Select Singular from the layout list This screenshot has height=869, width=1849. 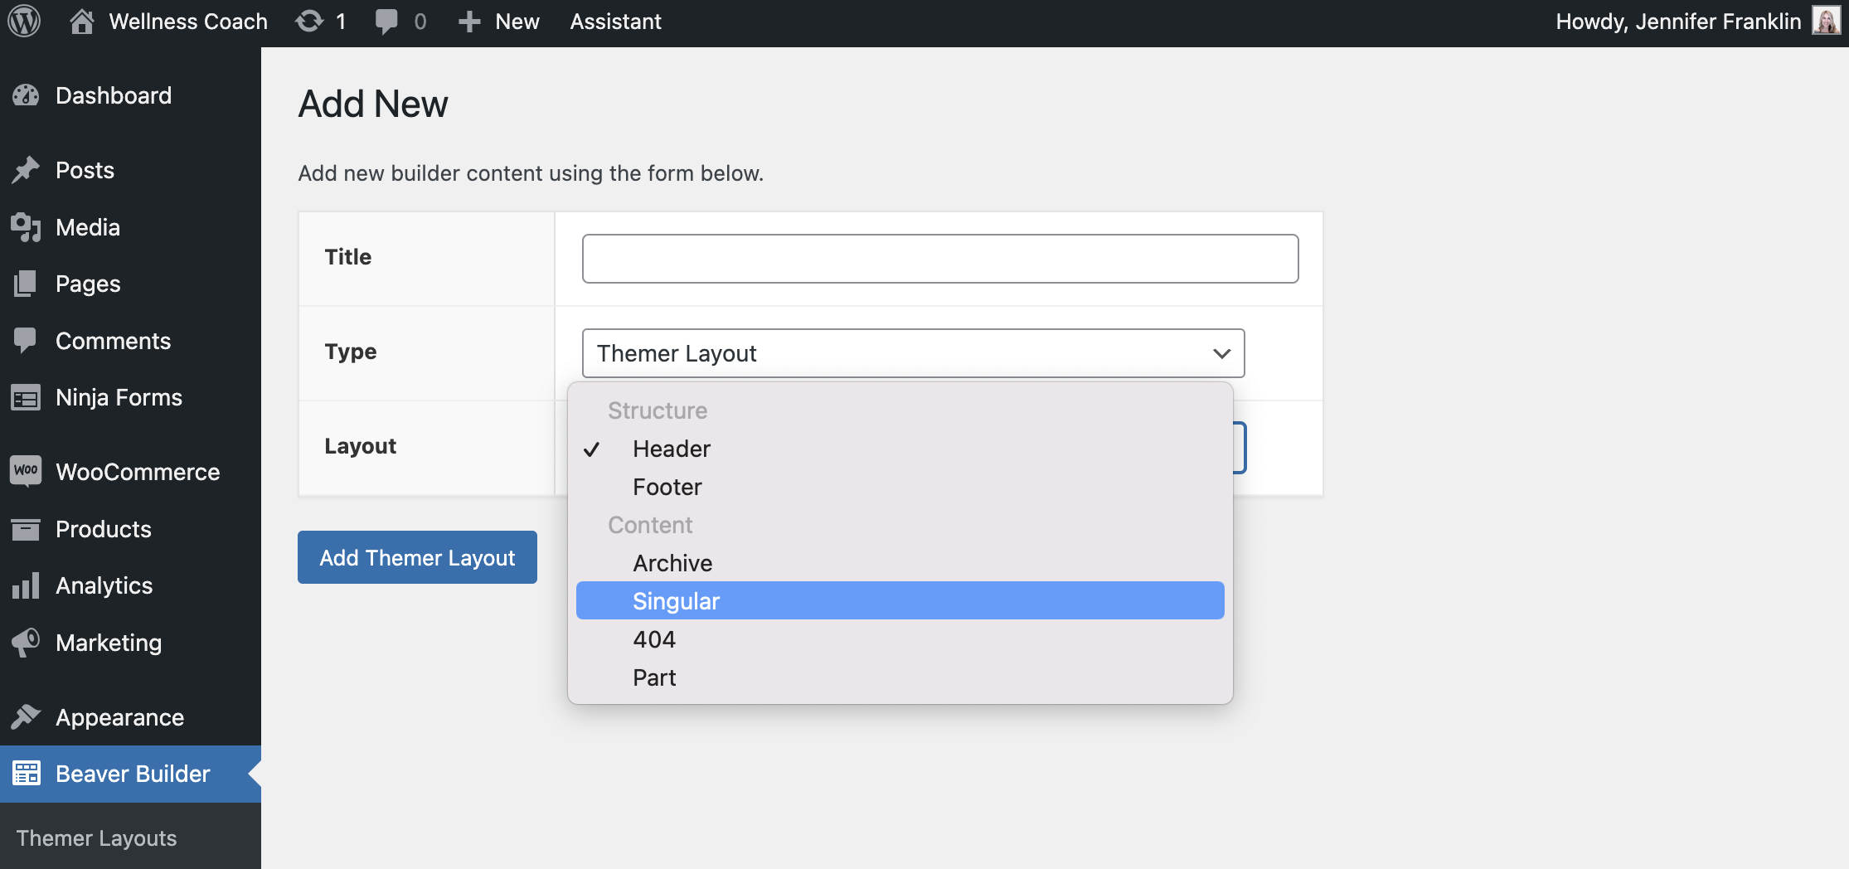click(x=676, y=600)
